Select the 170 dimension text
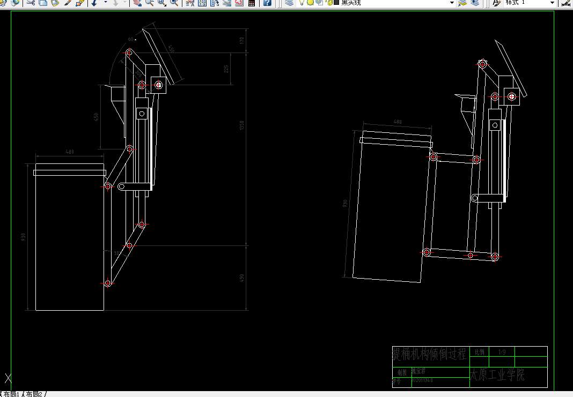This screenshot has width=573, height=397. coord(241,41)
